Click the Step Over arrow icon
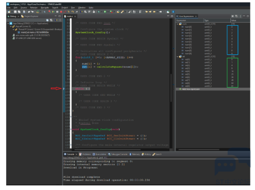Screen dimensions: 255x190 72,12
